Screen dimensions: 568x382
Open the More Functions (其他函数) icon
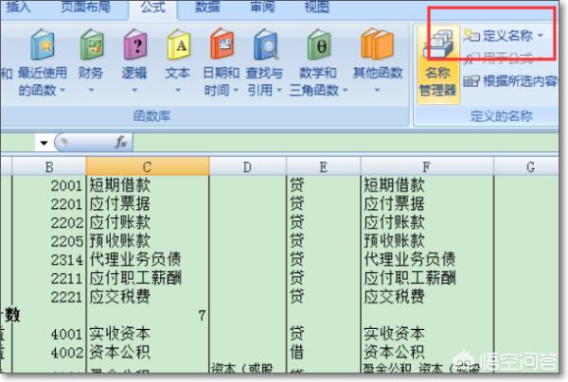point(378,44)
